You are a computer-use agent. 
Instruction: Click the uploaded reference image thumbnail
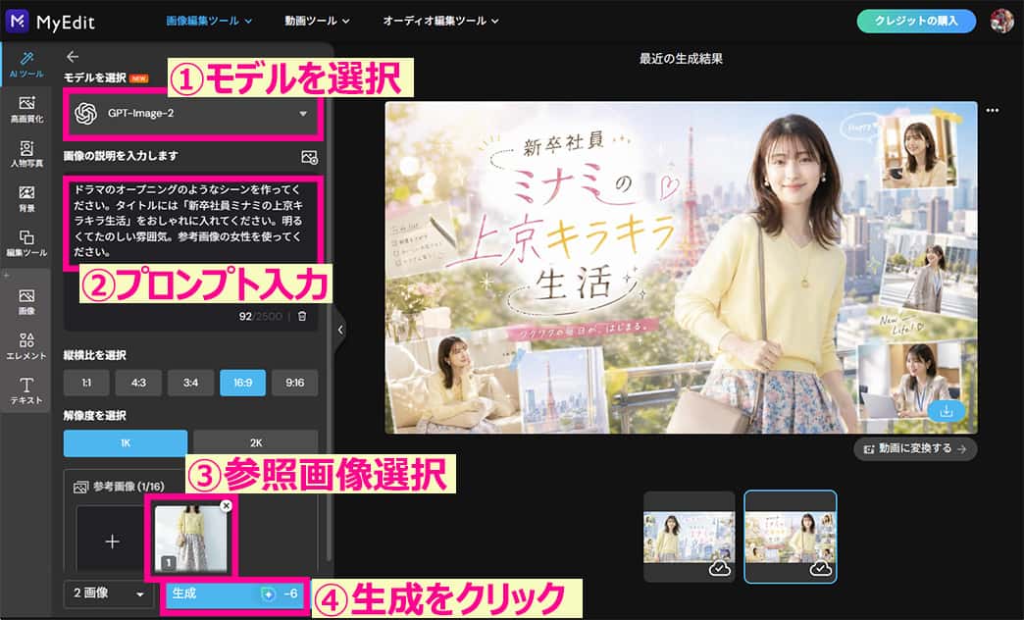click(x=190, y=537)
